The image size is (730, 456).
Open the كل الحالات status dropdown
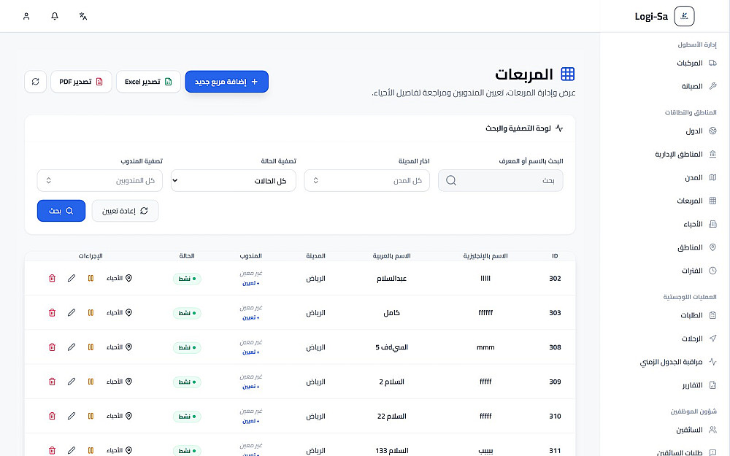(234, 180)
